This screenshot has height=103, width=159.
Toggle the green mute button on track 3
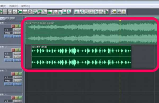pyautogui.click(x=20, y=74)
